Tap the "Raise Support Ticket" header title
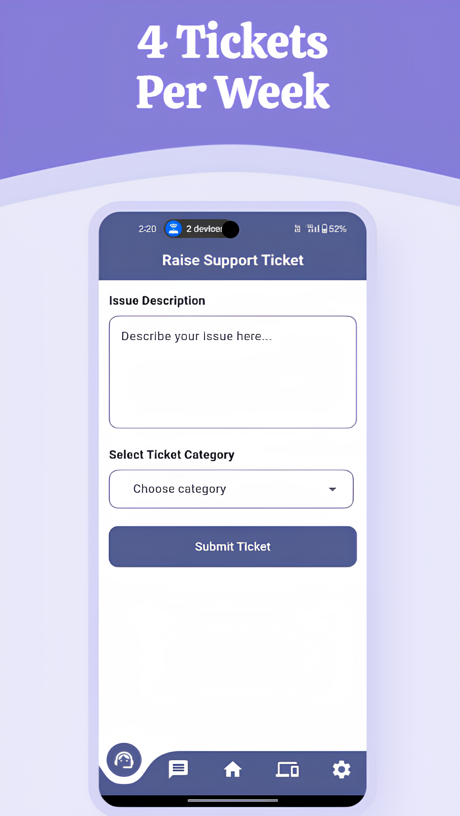 (x=233, y=260)
